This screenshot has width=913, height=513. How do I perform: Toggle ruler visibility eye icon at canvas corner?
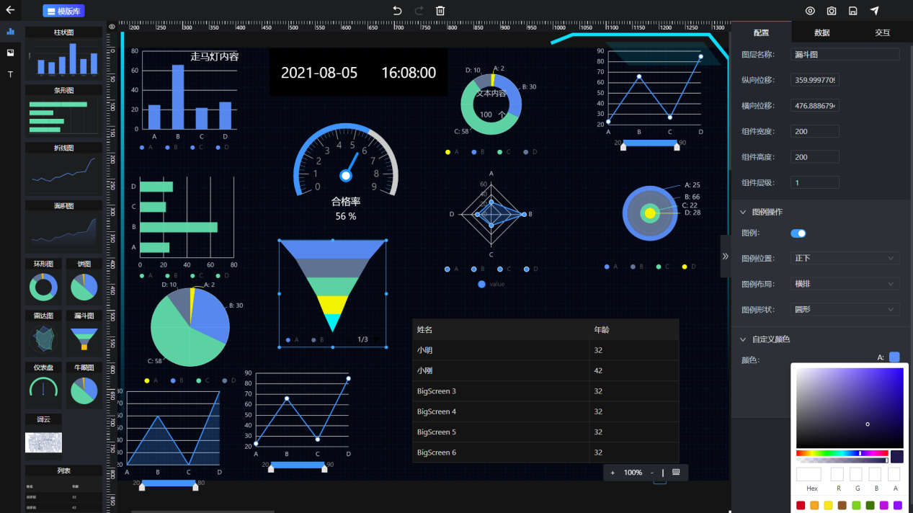pyautogui.click(x=112, y=27)
